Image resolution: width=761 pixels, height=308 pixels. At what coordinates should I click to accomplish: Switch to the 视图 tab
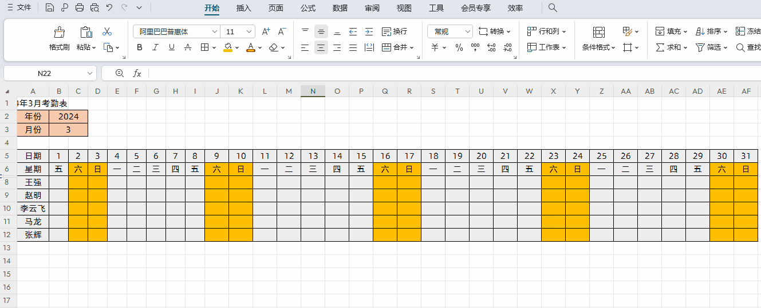click(x=404, y=8)
